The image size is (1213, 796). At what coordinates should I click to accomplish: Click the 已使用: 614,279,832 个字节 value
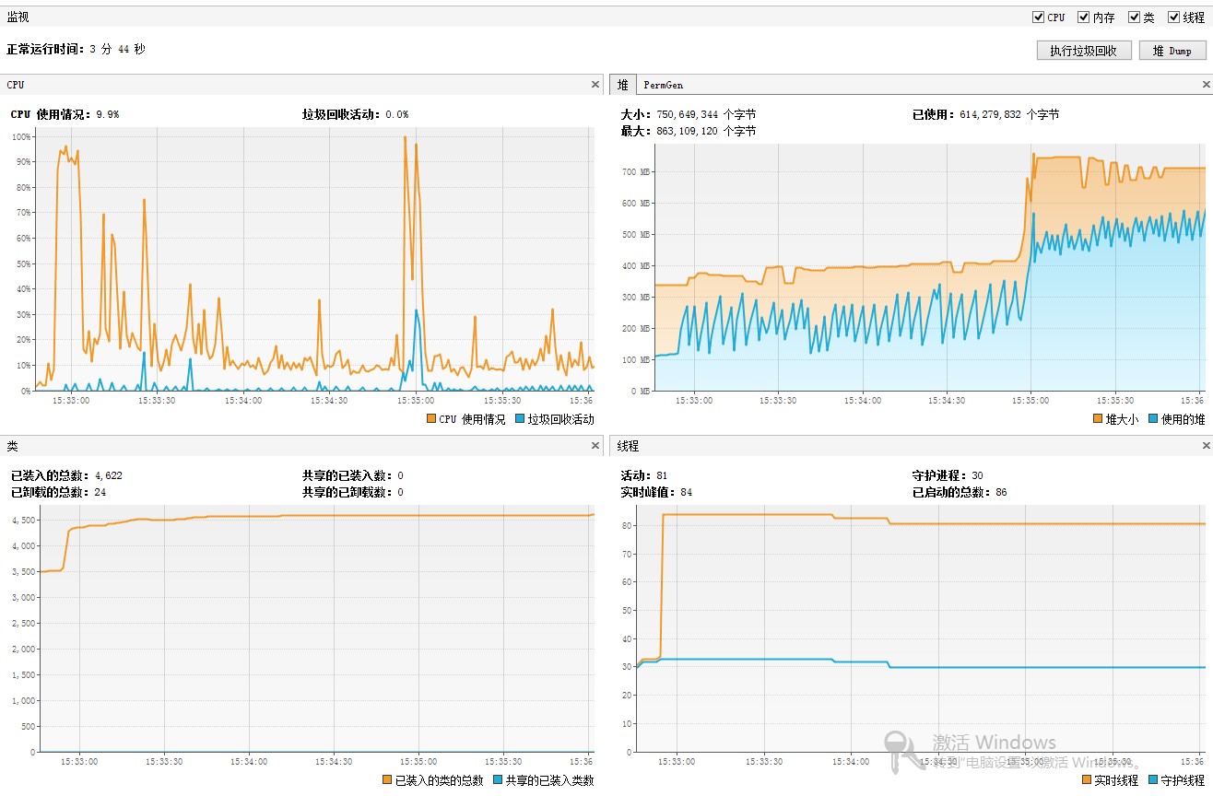click(985, 114)
